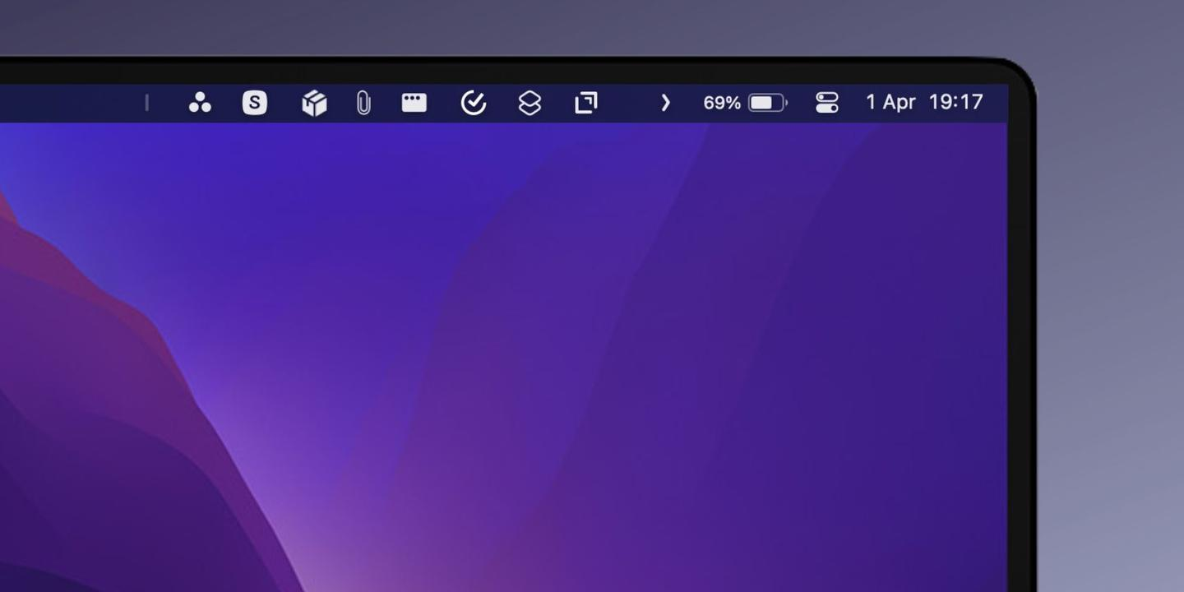This screenshot has width=1184, height=592.
Task: Open the window-with-dots menu bar icon
Action: [414, 102]
